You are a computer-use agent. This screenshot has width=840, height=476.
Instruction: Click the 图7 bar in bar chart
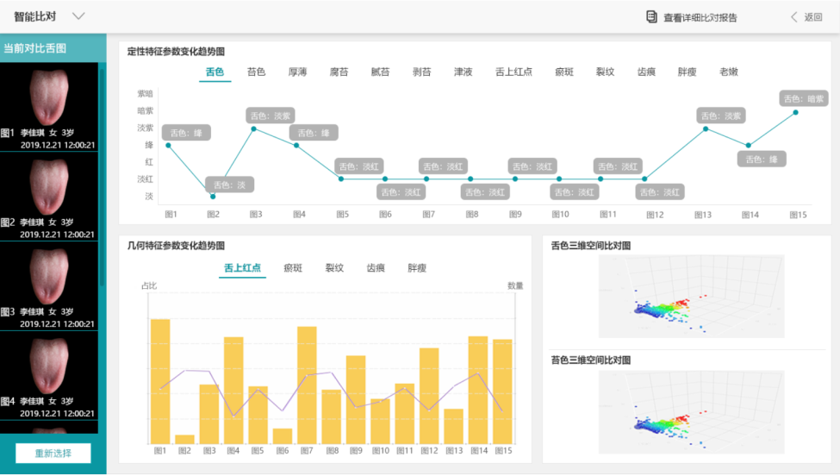coord(307,385)
